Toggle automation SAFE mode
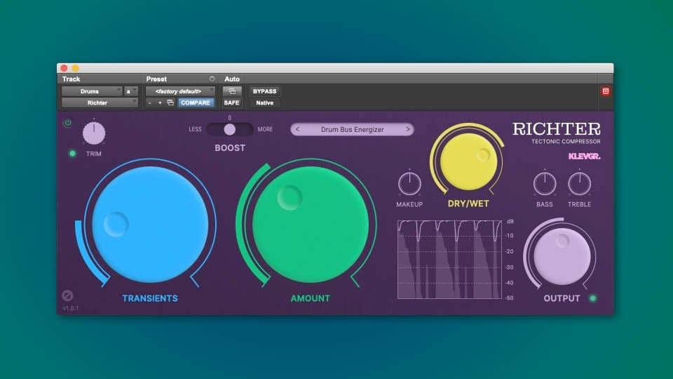Image resolution: width=673 pixels, height=379 pixels. (x=231, y=102)
